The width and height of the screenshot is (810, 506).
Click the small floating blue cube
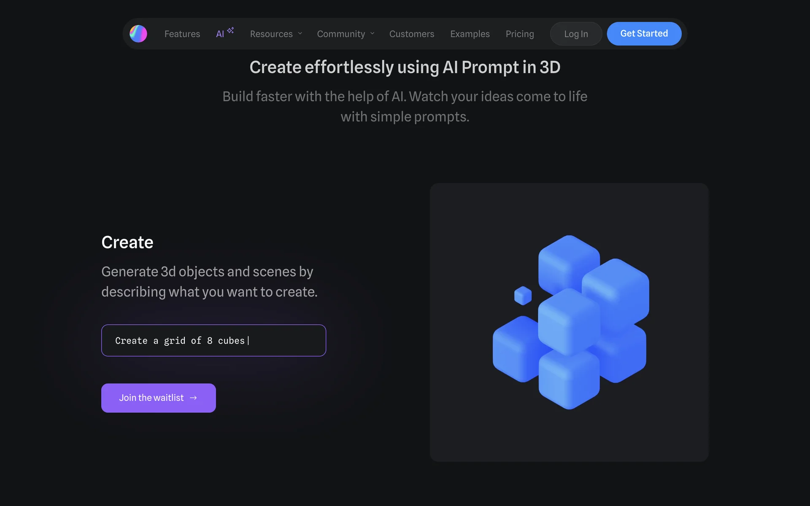pos(523,295)
